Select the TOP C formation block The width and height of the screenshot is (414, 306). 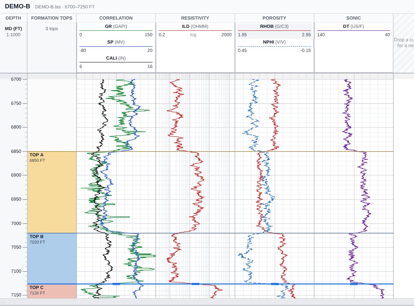pyautogui.click(x=52, y=291)
